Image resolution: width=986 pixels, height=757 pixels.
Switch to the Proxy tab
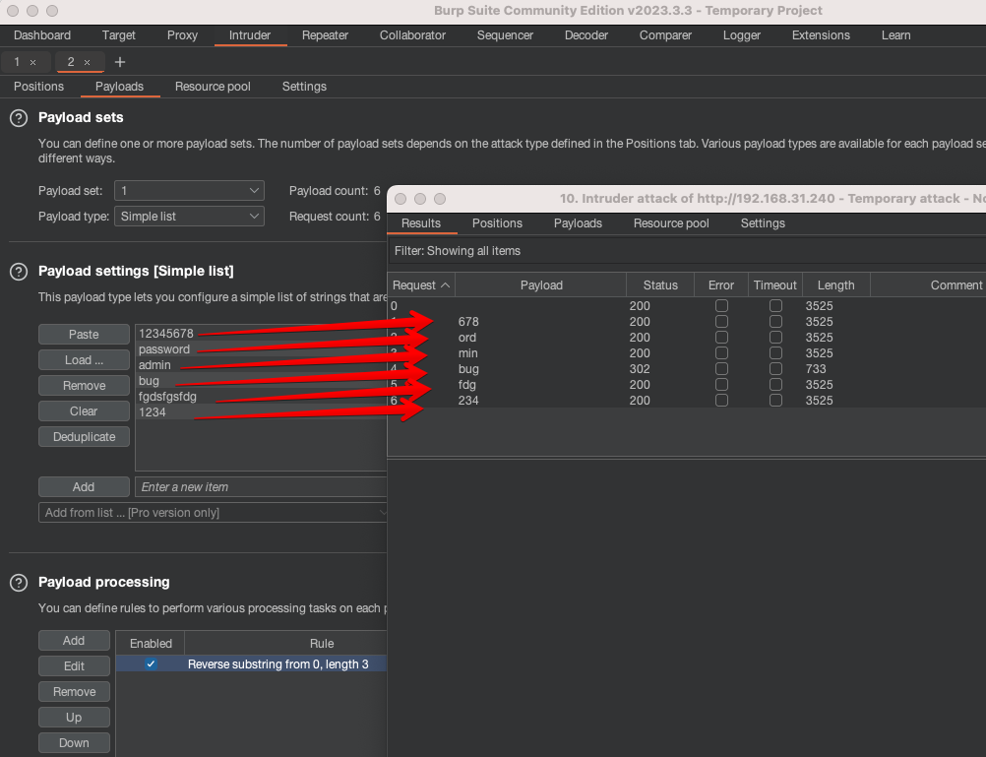pos(182,35)
